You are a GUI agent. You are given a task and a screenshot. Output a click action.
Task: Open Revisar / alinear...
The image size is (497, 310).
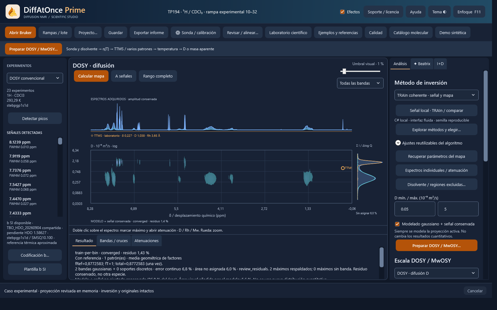(243, 33)
